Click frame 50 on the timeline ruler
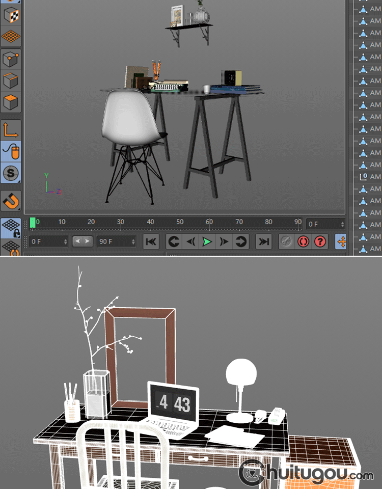382x489 pixels. [180, 222]
